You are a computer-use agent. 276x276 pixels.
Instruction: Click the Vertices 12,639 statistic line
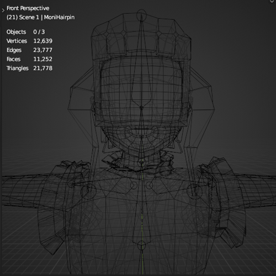29,41
